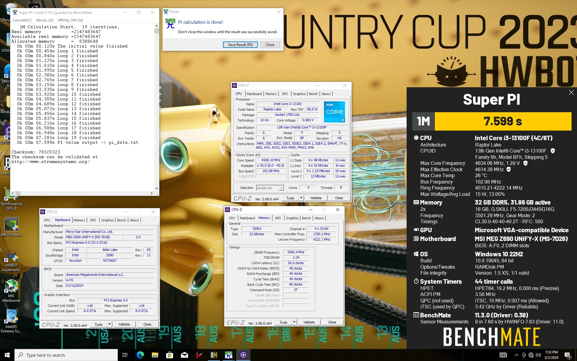The image size is (577, 361).
Task: Click Save Result (F6) button
Action: pos(240,45)
